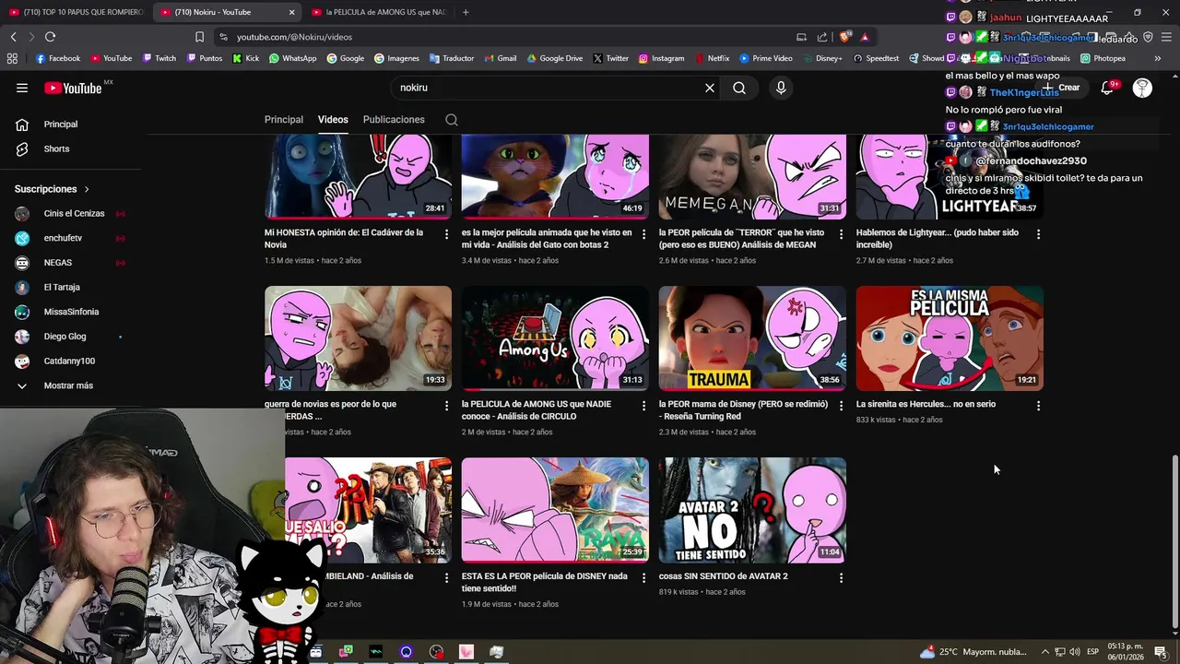Start voice search with the microphone icon
Viewport: 1180px width, 664px height.
point(781,88)
